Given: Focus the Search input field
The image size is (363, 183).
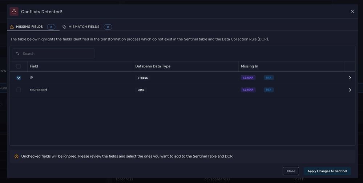Looking at the screenshot, I should [57, 54].
